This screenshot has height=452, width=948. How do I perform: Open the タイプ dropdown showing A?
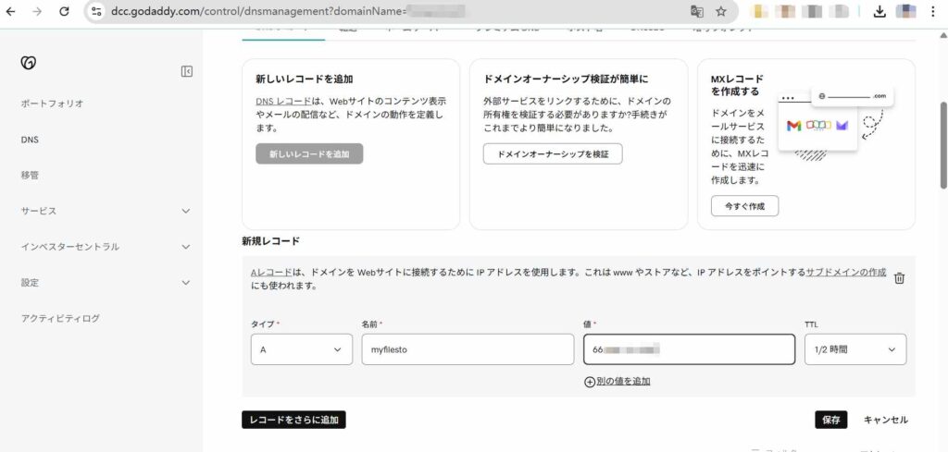[x=302, y=349]
